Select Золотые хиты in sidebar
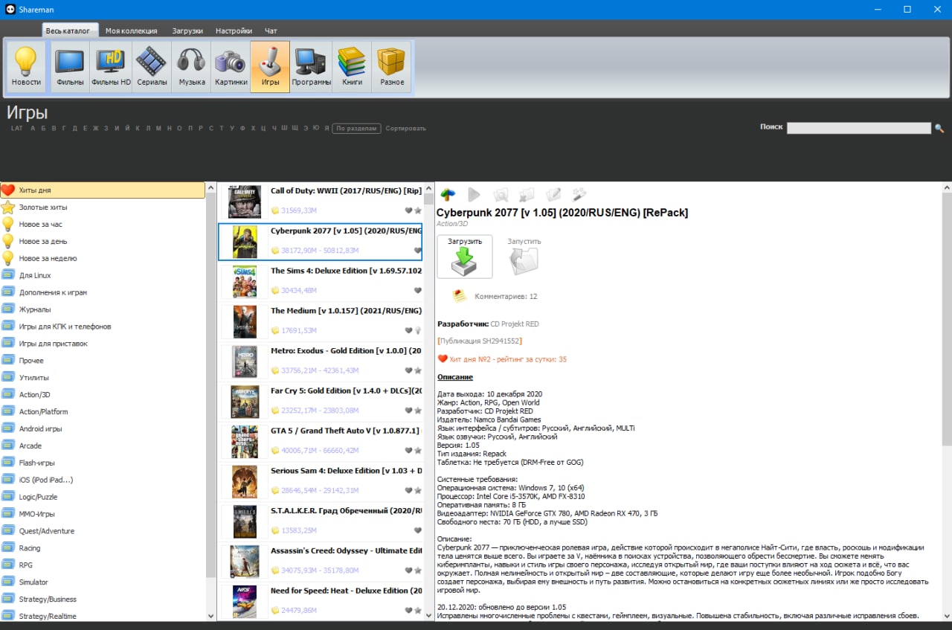Screen dimensions: 952x630 tap(103, 207)
